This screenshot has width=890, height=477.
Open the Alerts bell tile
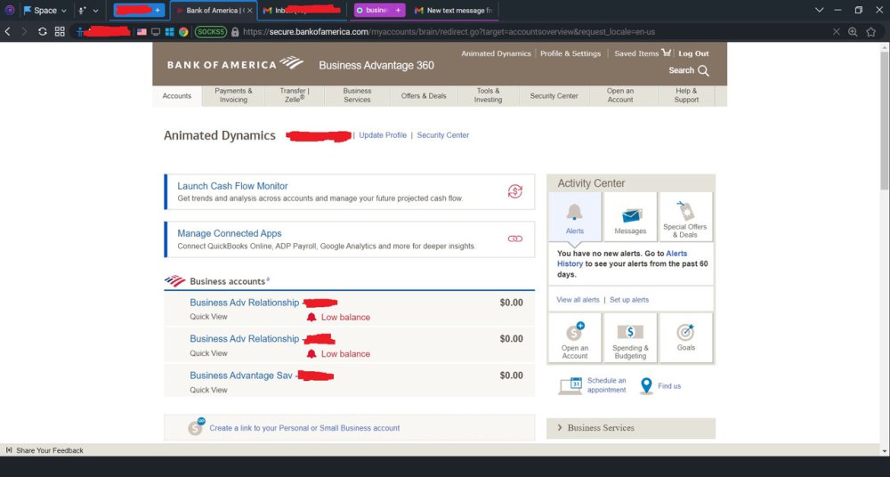[574, 216]
